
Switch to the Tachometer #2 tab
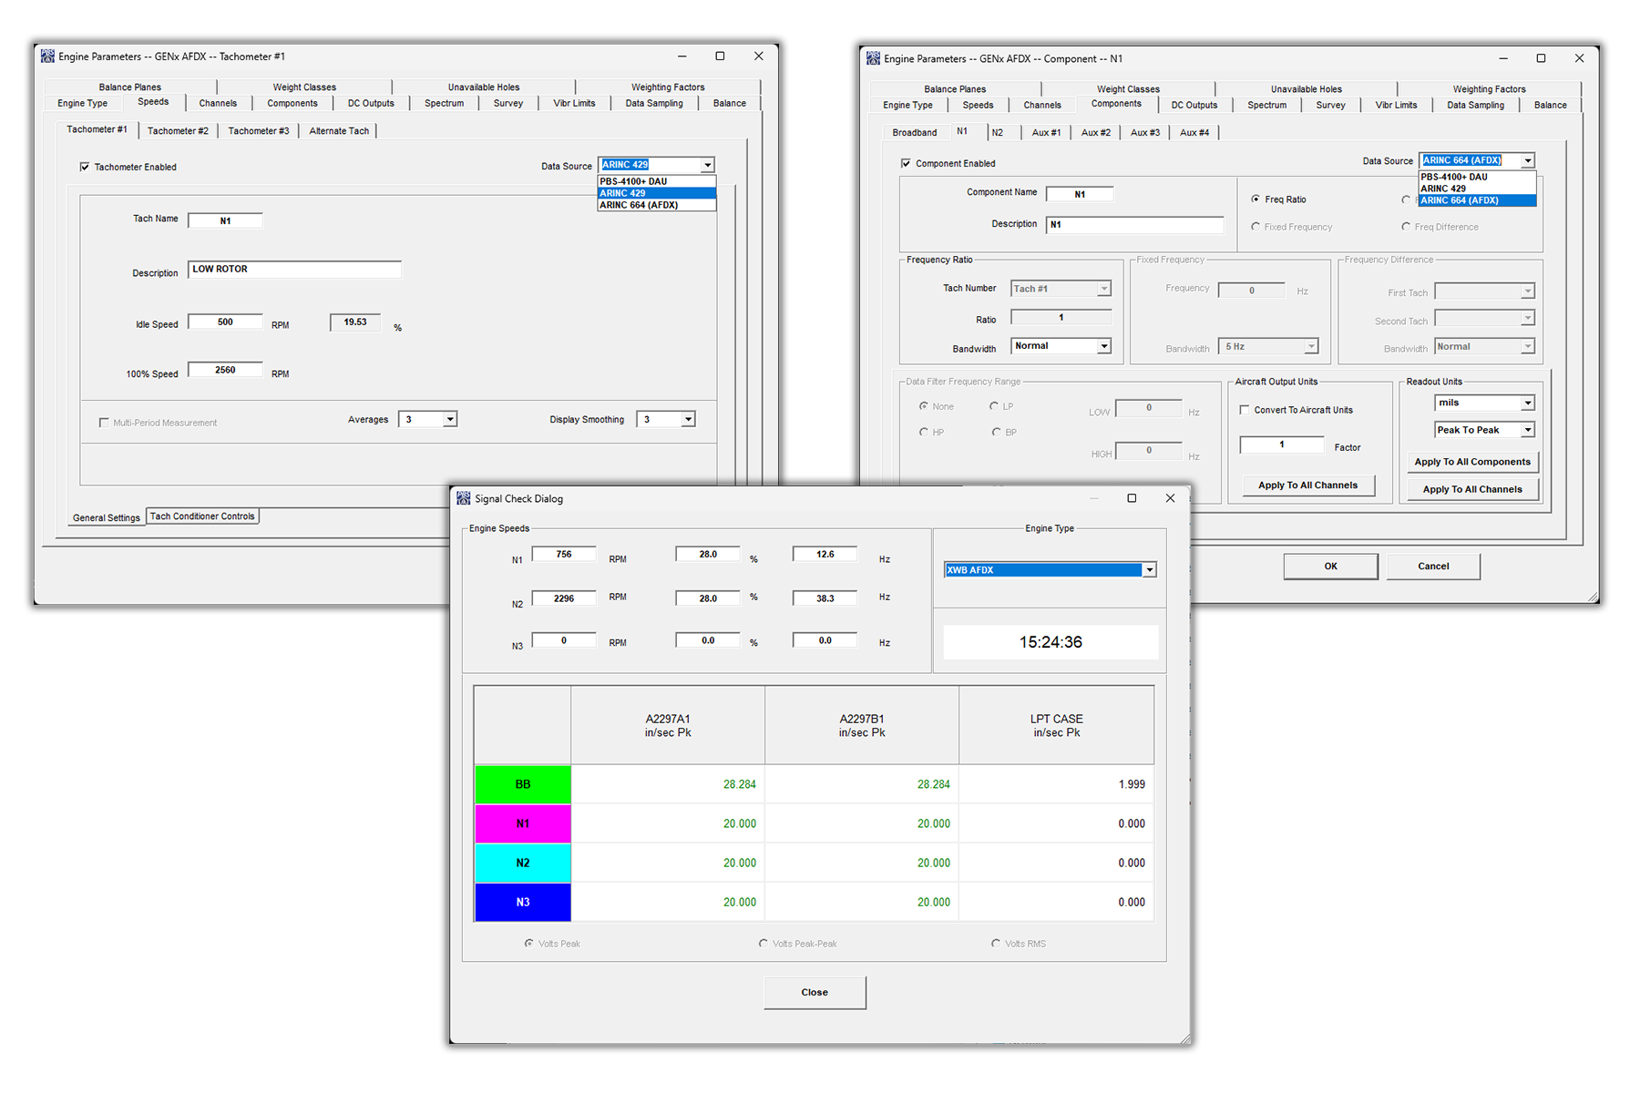[178, 131]
